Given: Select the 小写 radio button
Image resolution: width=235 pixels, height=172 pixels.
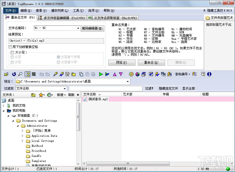Looking at the screenshot, I should (x=12, y=57).
